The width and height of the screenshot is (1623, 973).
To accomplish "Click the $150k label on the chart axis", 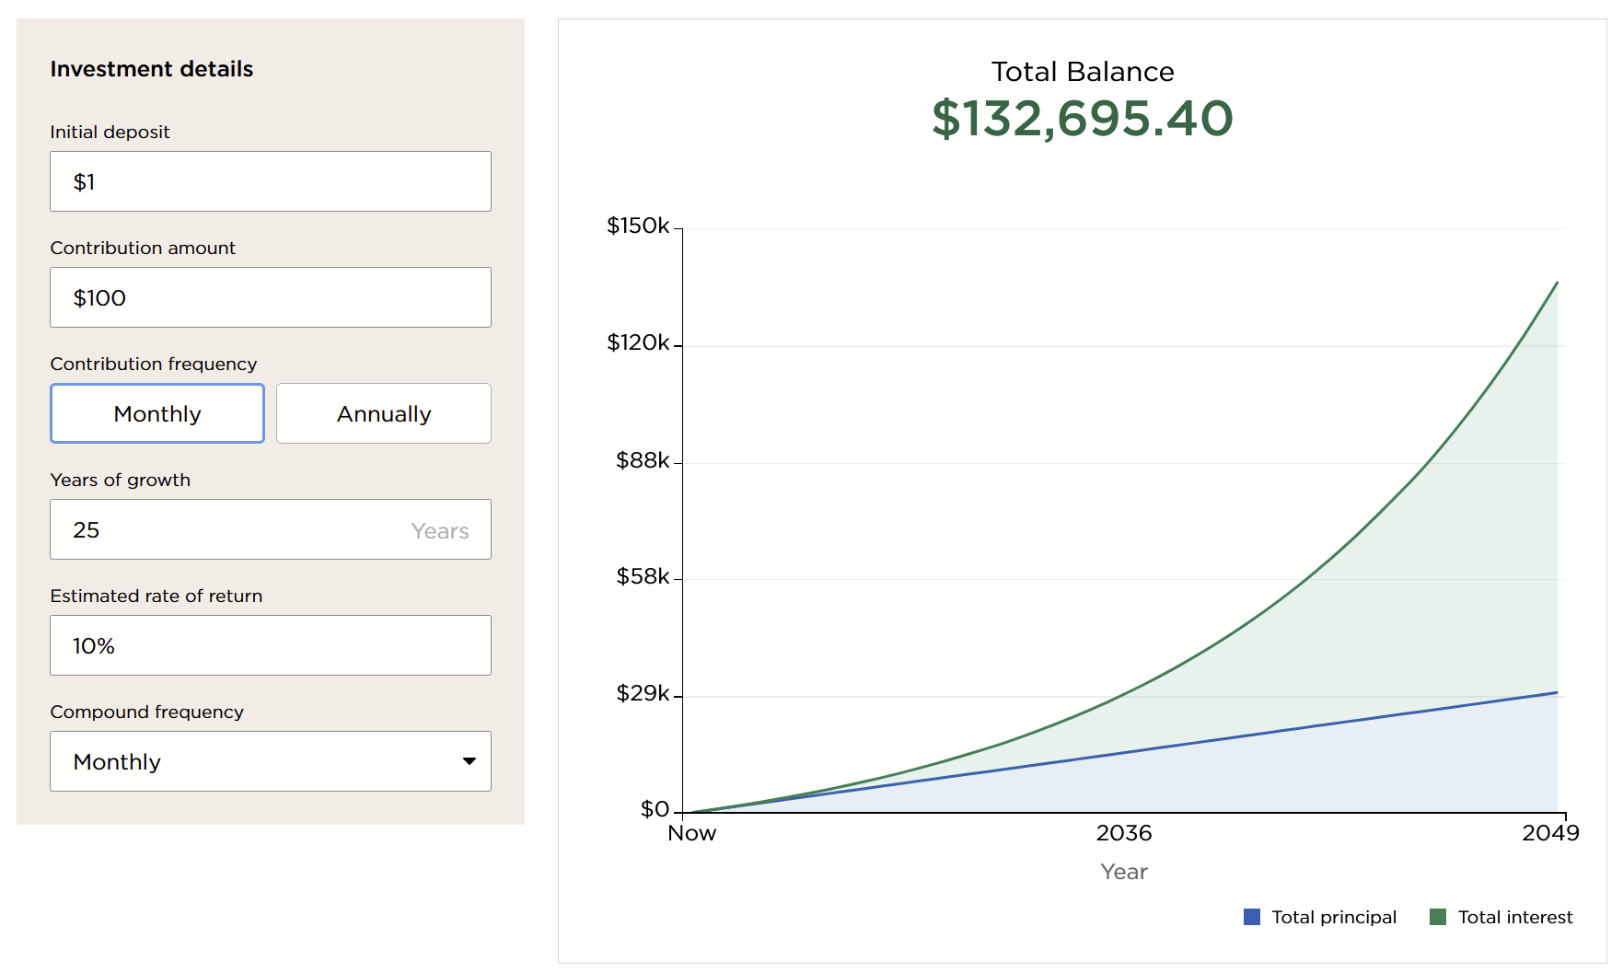I will 638,226.
